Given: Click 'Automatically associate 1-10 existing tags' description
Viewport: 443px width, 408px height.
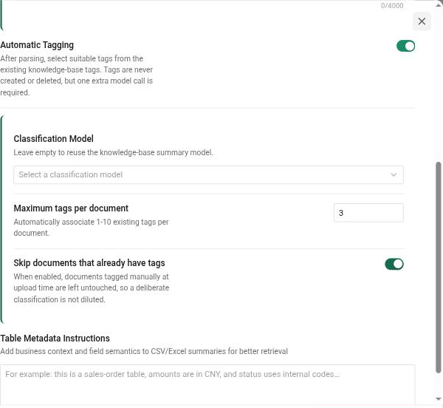Looking at the screenshot, I should pyautogui.click(x=91, y=228).
